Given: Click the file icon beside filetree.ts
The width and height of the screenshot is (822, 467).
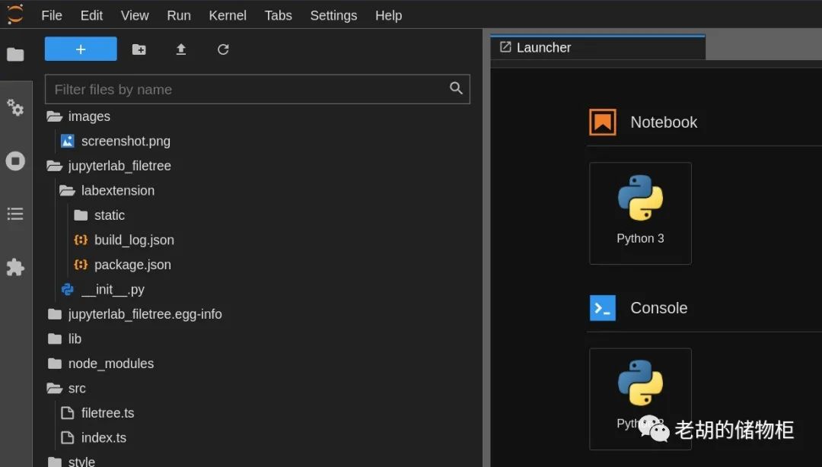Looking at the screenshot, I should click(68, 413).
